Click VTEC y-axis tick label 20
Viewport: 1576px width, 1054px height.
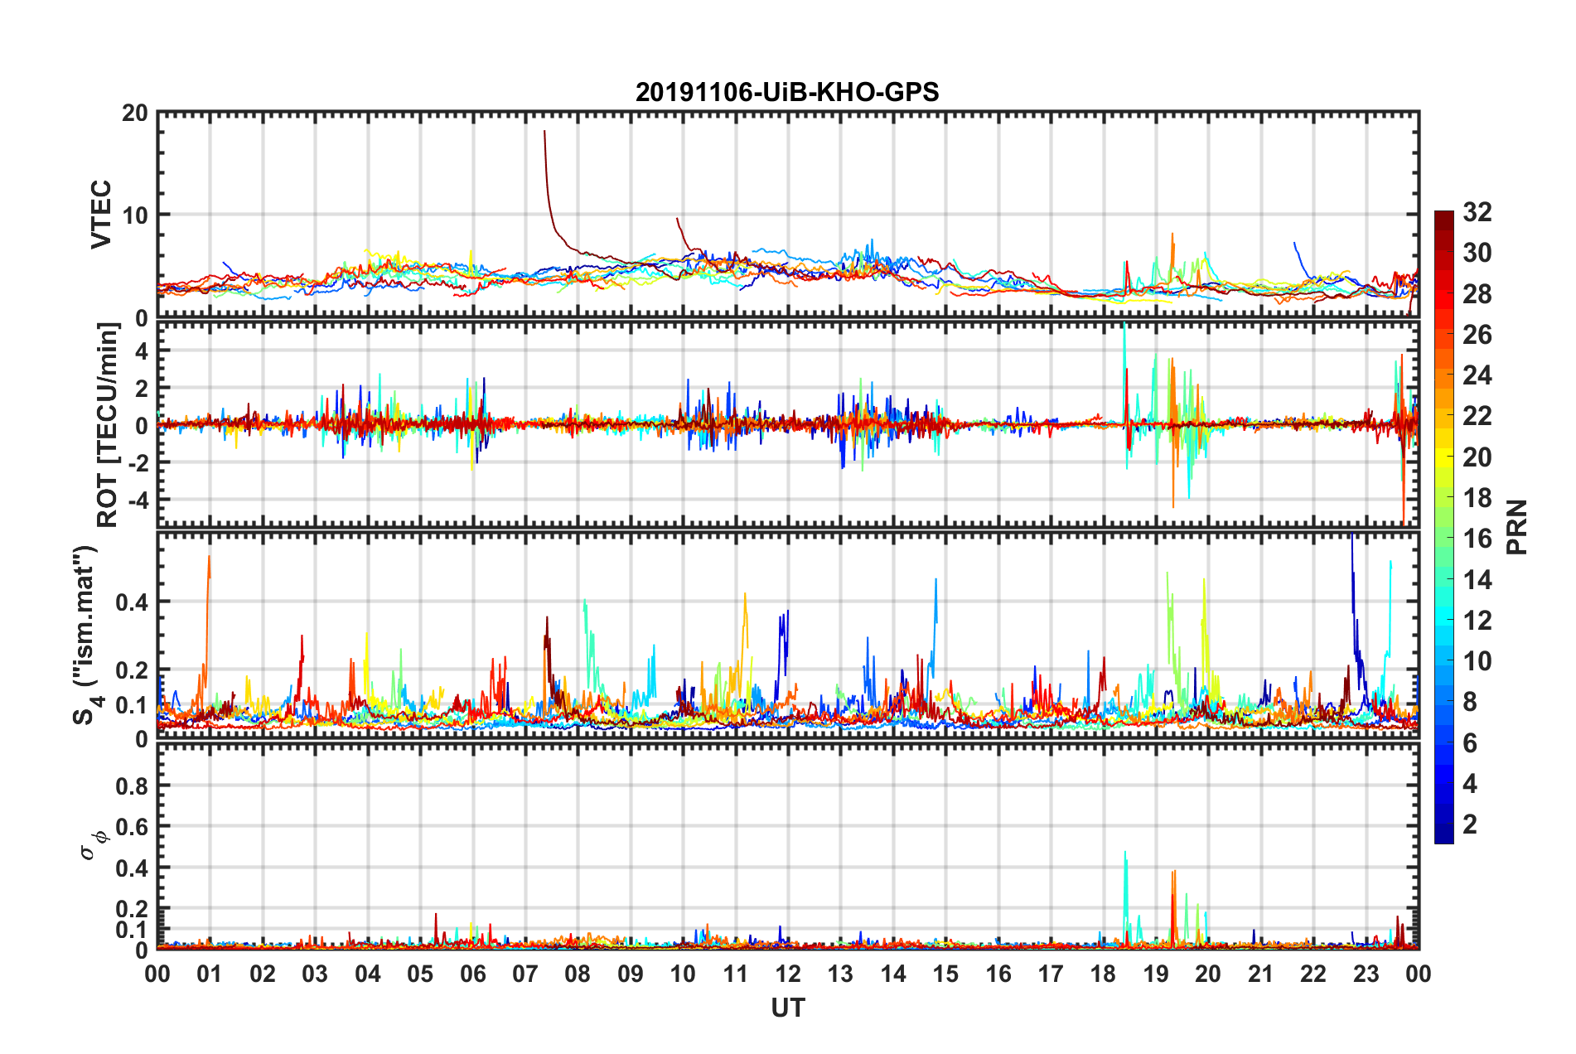134,113
